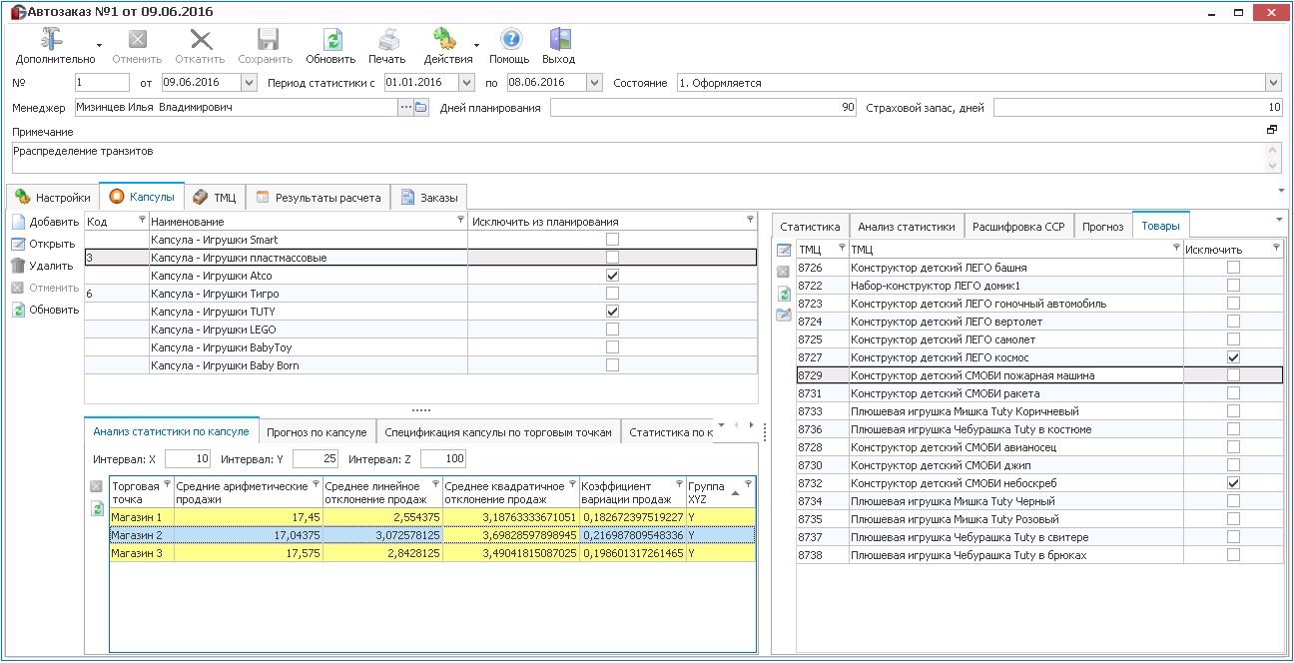Click the Помощь help icon

[x=510, y=39]
